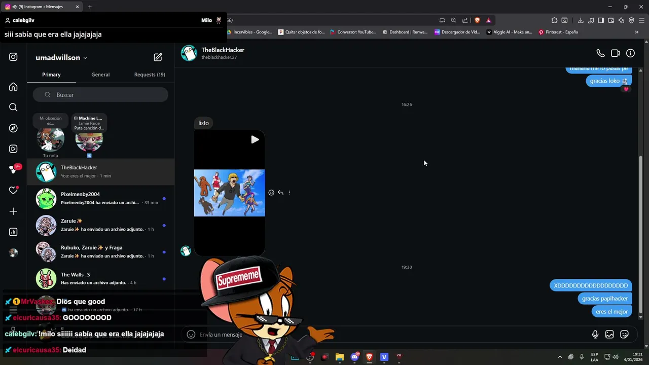Open a new browser tab
Screen dimensions: 649x365
90,7
